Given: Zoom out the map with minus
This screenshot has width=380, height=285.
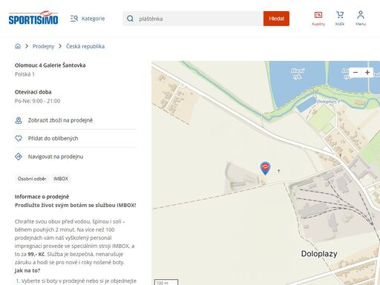Looking at the screenshot, I should pos(356,73).
